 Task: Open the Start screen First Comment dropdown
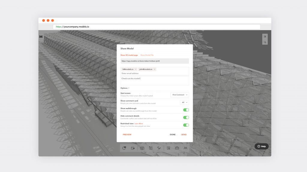[x=180, y=95]
